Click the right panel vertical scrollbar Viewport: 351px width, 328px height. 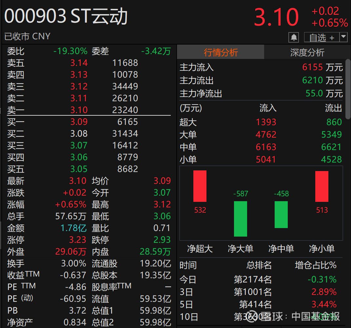pyautogui.click(x=348, y=89)
